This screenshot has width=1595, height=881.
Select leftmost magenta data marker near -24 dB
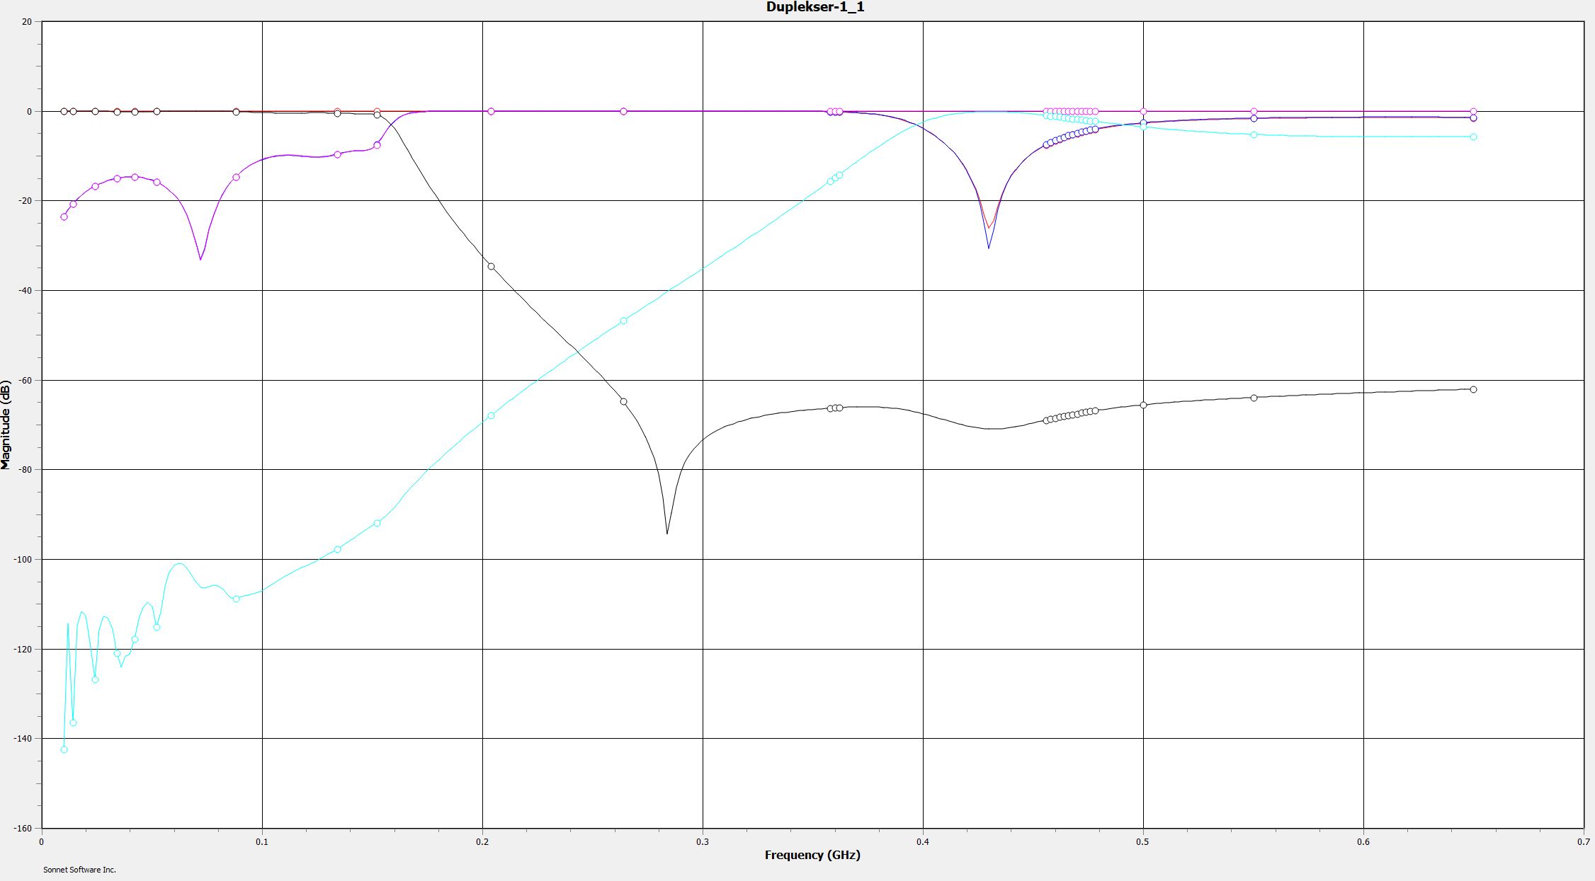[x=64, y=217]
